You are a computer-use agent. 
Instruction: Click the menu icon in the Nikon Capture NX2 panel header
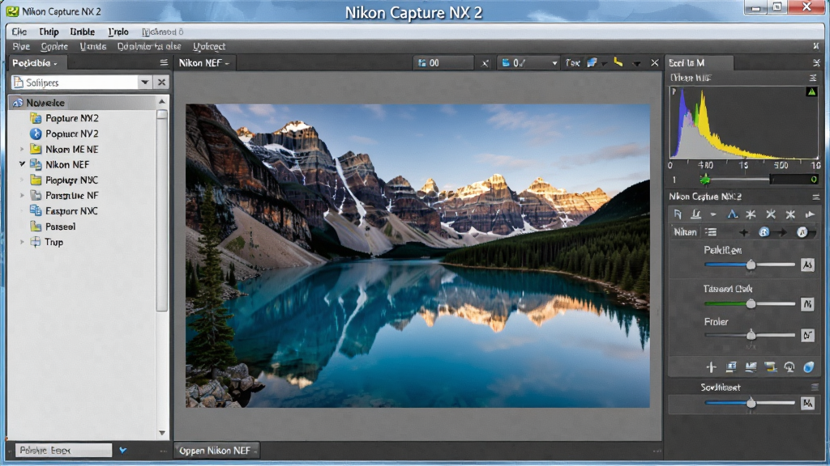tap(815, 197)
